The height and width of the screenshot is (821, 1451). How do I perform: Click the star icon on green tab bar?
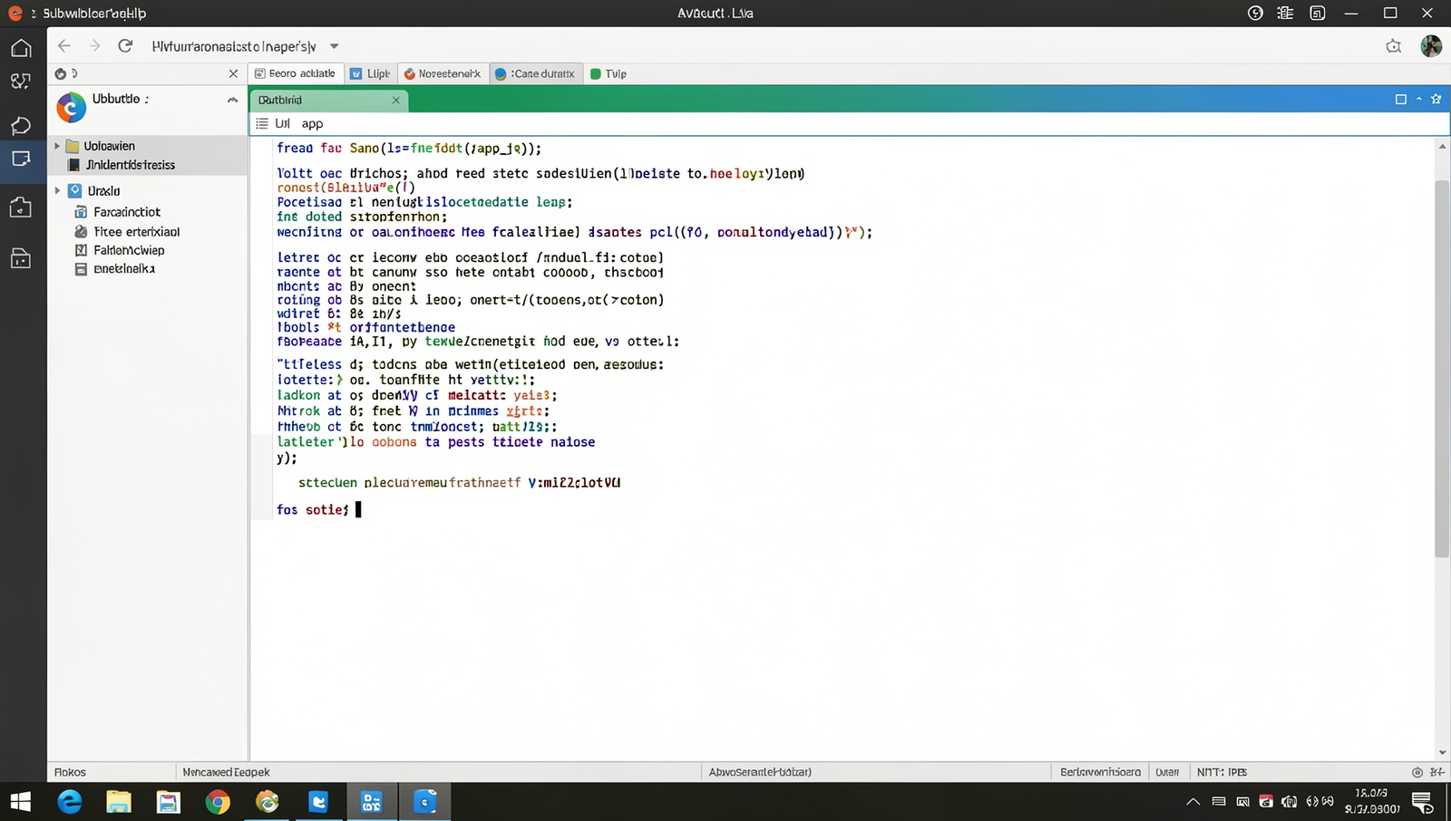pyautogui.click(x=1436, y=99)
